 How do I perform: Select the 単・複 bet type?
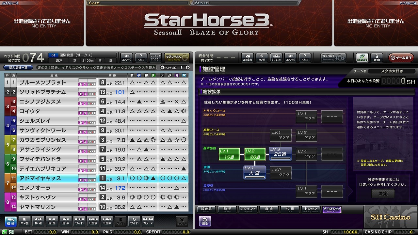(x=24, y=221)
